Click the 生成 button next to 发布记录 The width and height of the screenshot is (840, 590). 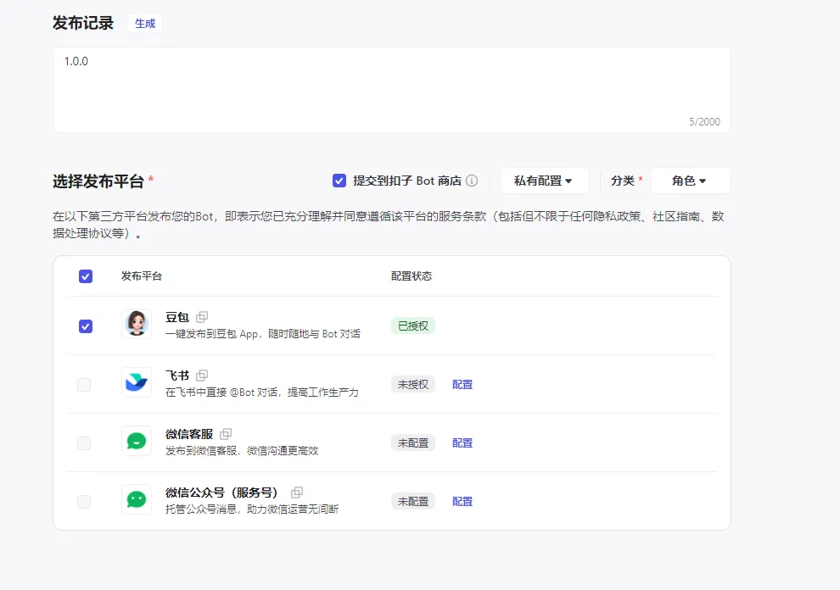tap(144, 24)
